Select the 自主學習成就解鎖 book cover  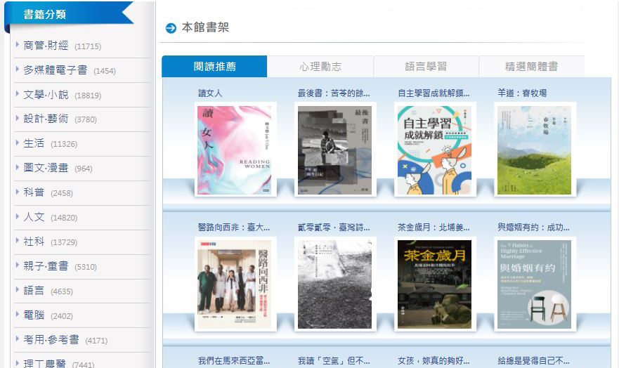click(434, 150)
